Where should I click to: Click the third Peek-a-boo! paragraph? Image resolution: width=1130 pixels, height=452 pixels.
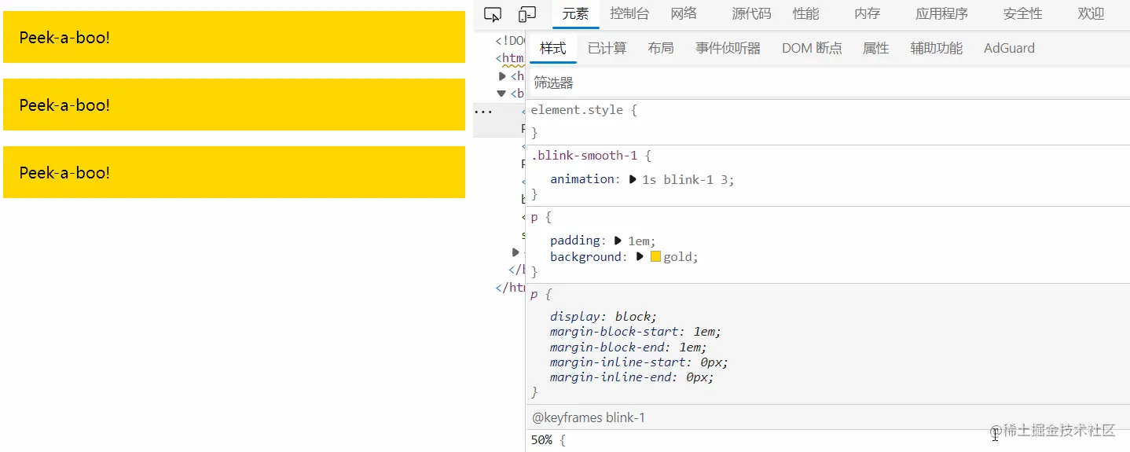point(234,172)
